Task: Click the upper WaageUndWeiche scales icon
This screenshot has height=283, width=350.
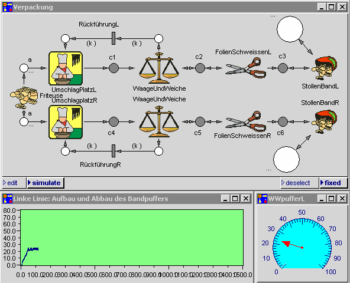Action: pos(159,68)
